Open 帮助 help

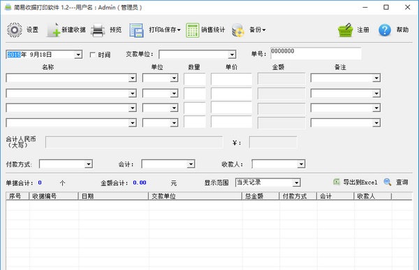coord(402,29)
